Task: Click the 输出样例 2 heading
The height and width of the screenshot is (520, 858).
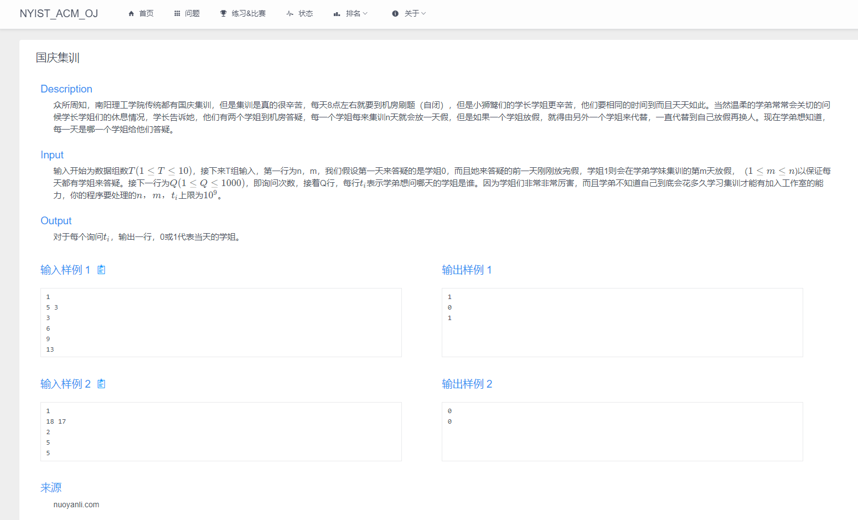Action: 468,383
